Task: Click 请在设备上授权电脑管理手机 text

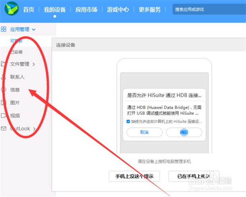Action: tap(164, 161)
